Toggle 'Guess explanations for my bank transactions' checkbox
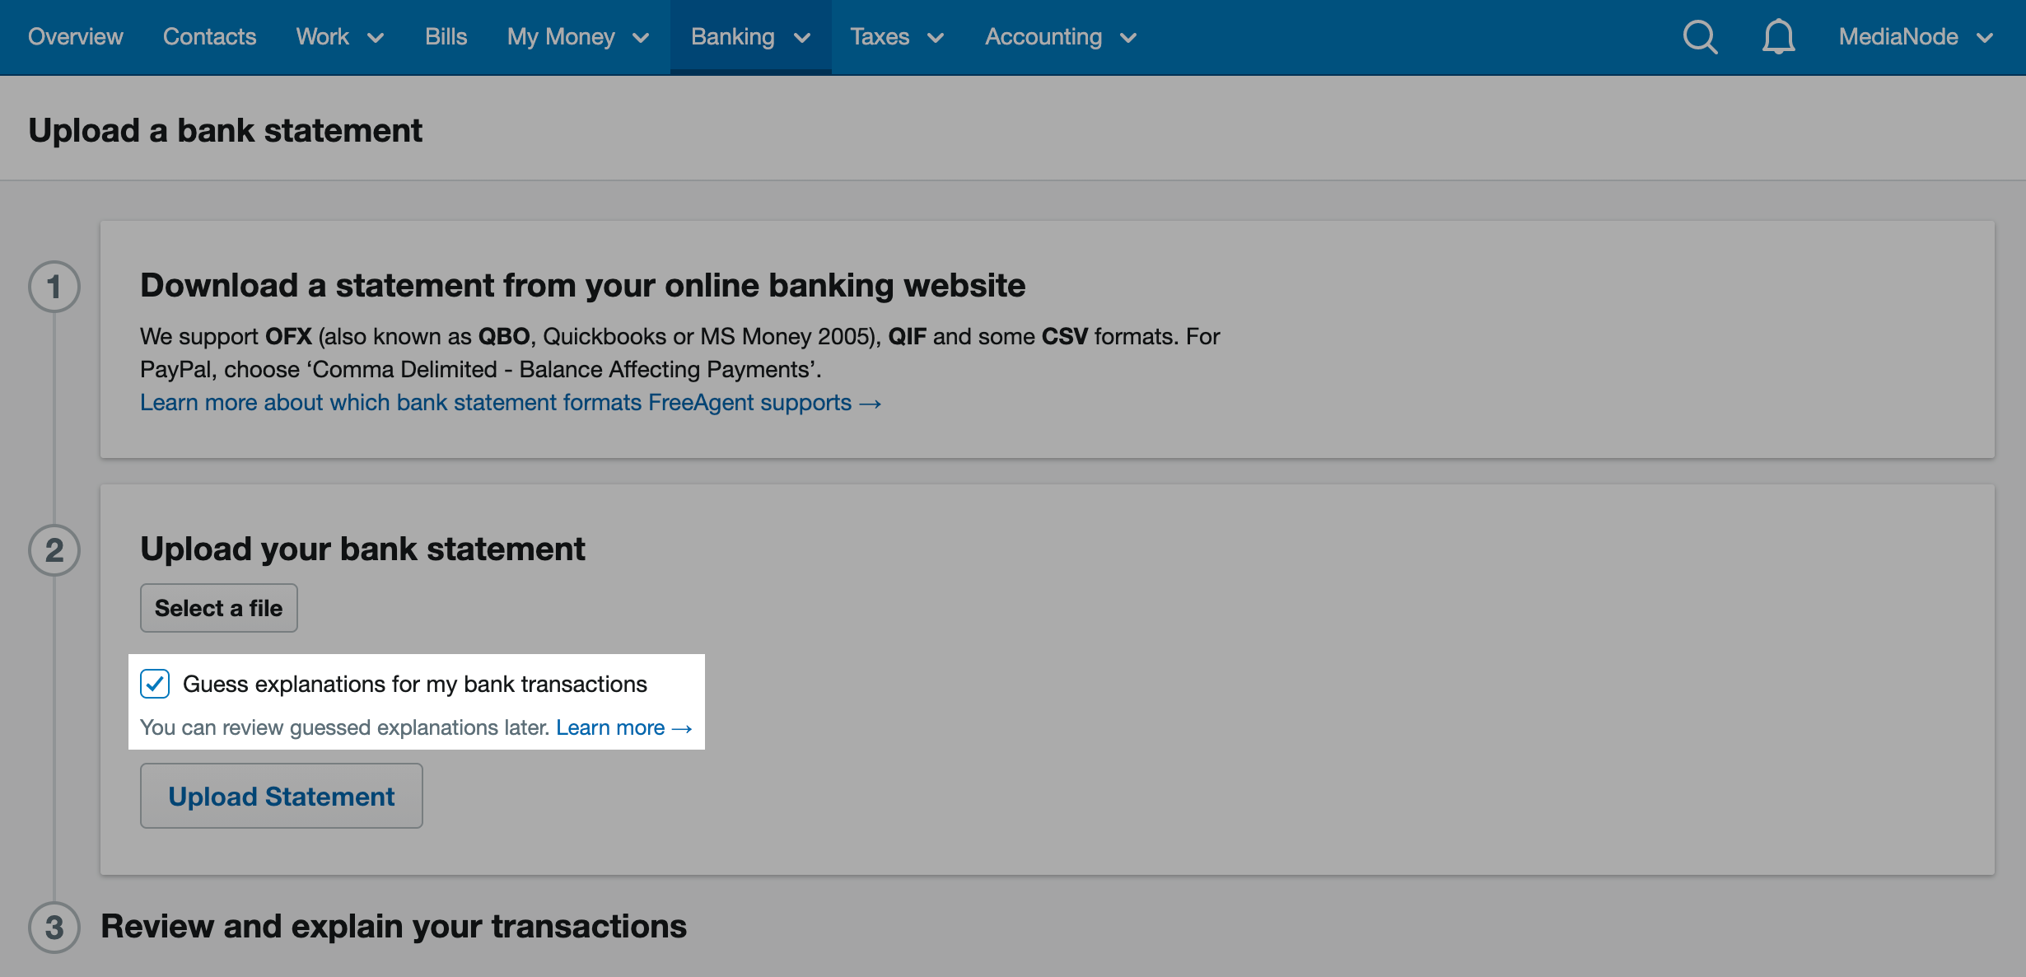 click(155, 684)
